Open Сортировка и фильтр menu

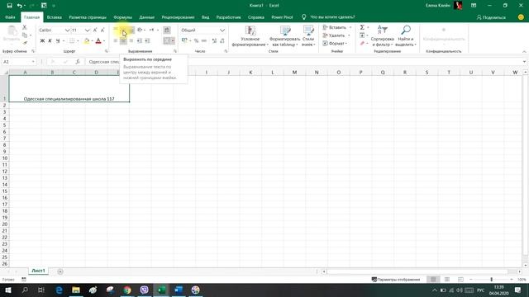click(382, 36)
